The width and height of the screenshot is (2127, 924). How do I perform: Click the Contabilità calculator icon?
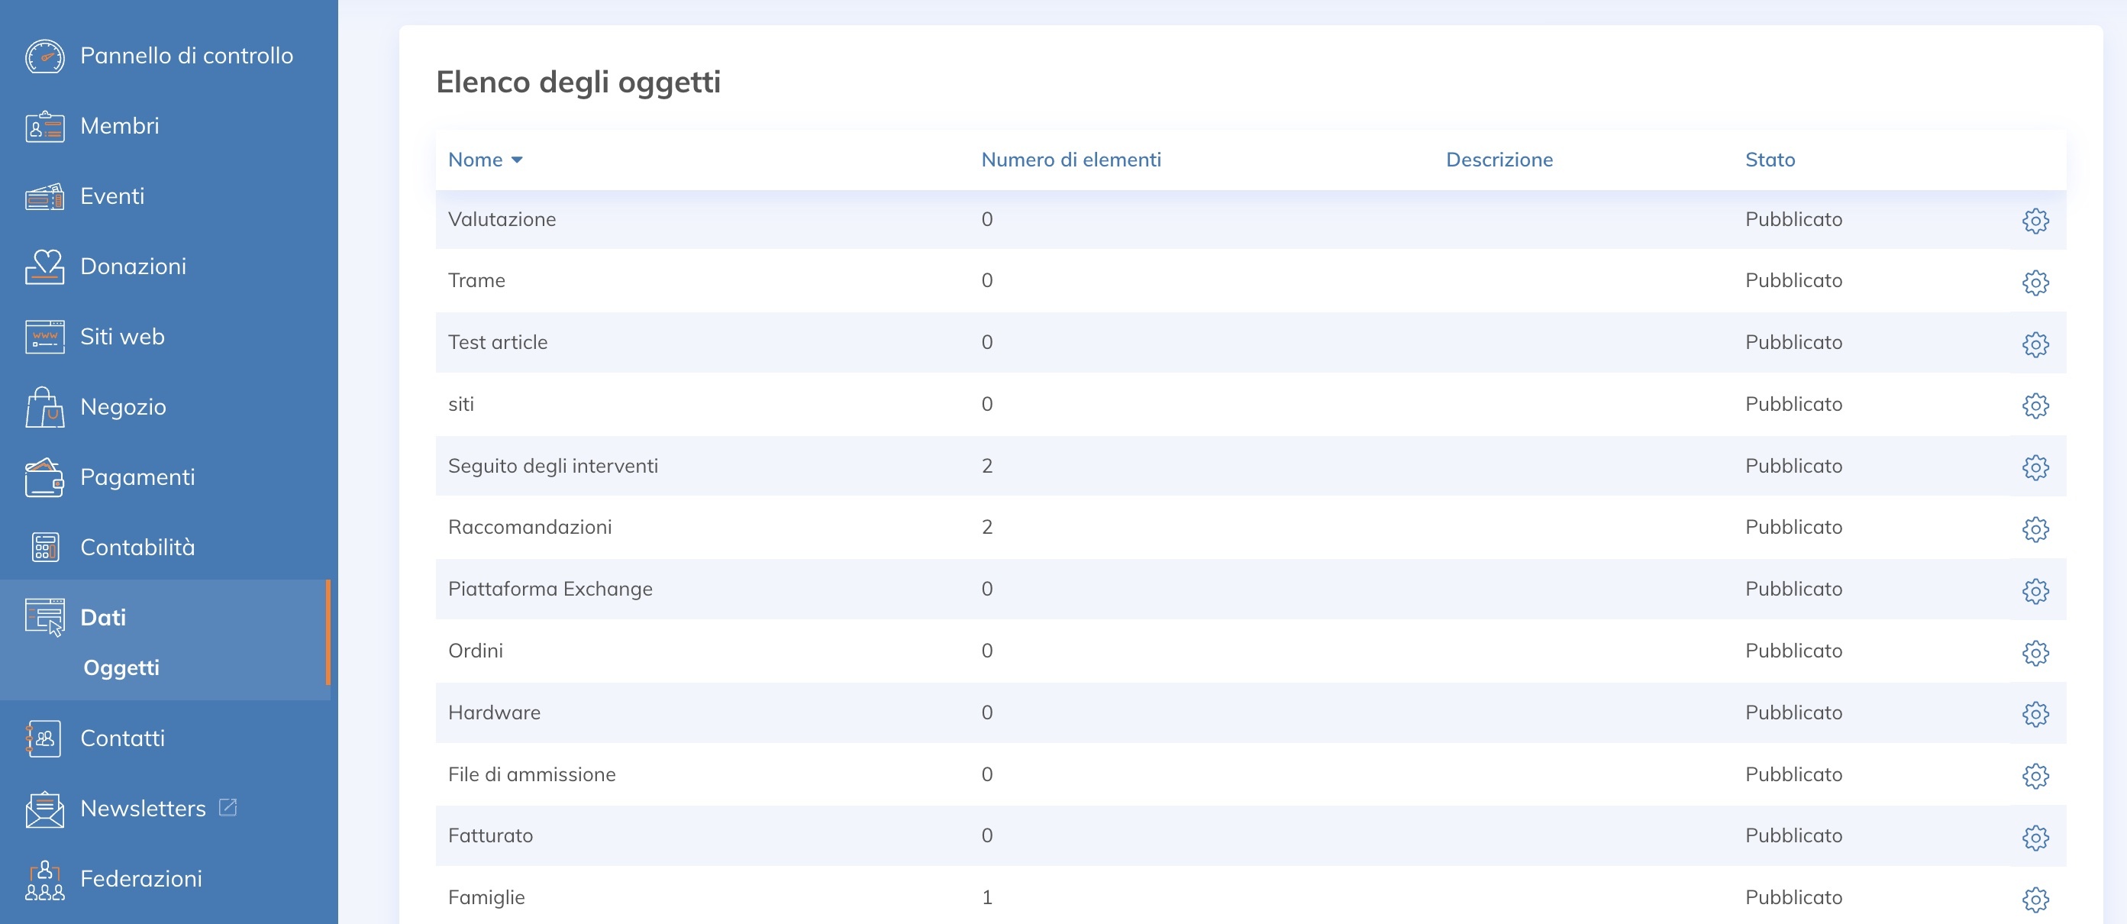point(44,548)
